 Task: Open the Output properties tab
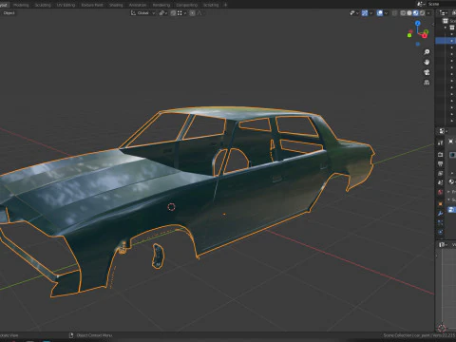click(x=440, y=164)
